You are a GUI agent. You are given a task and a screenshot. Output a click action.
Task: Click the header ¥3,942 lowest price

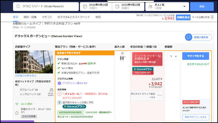(168, 18)
